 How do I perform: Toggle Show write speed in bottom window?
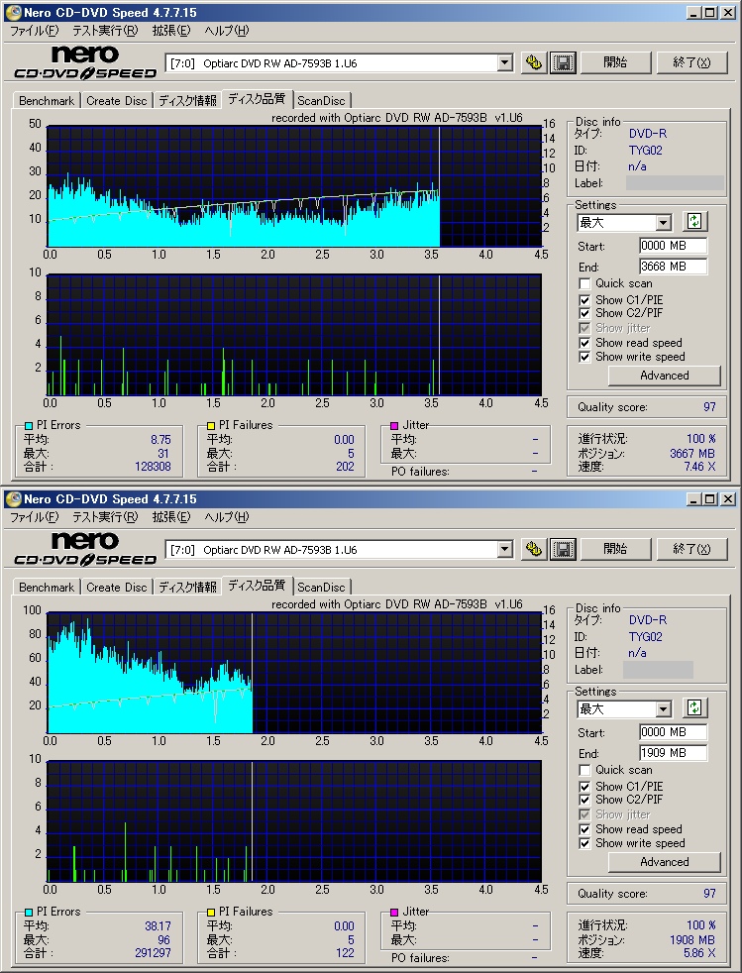[x=584, y=843]
